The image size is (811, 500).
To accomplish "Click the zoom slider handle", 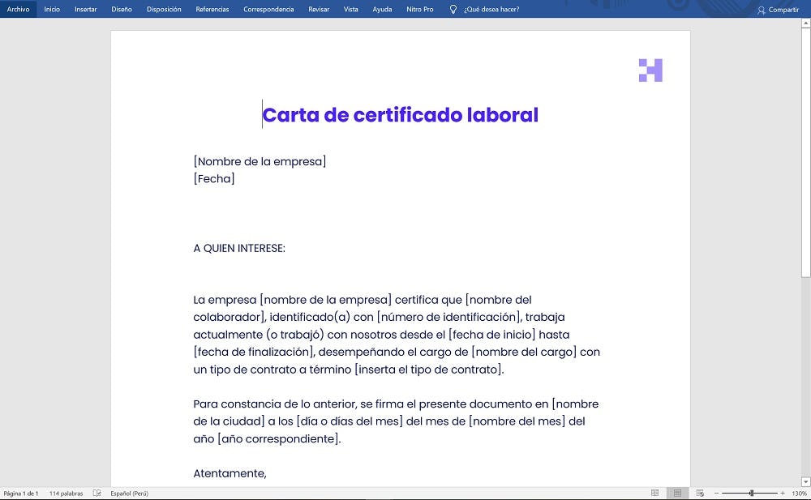I will 751,493.
